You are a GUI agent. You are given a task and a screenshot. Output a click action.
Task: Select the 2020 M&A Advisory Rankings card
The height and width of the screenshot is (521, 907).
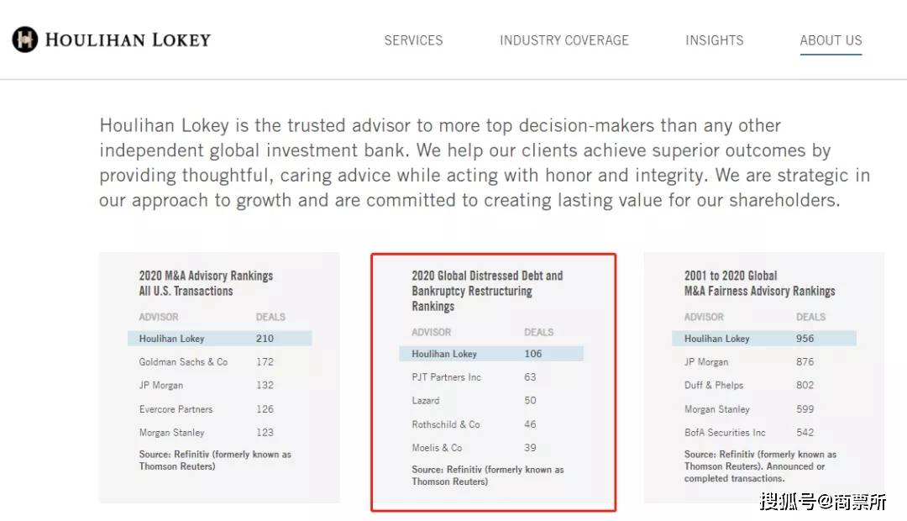[x=219, y=377]
